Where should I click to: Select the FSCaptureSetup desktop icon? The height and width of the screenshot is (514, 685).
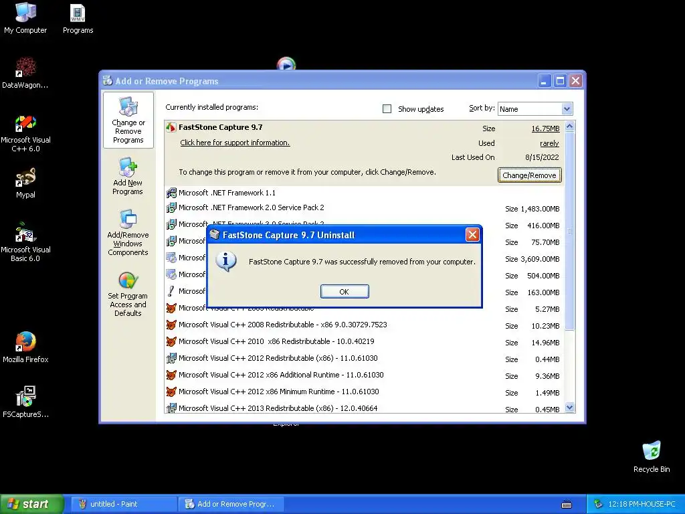[x=25, y=402]
